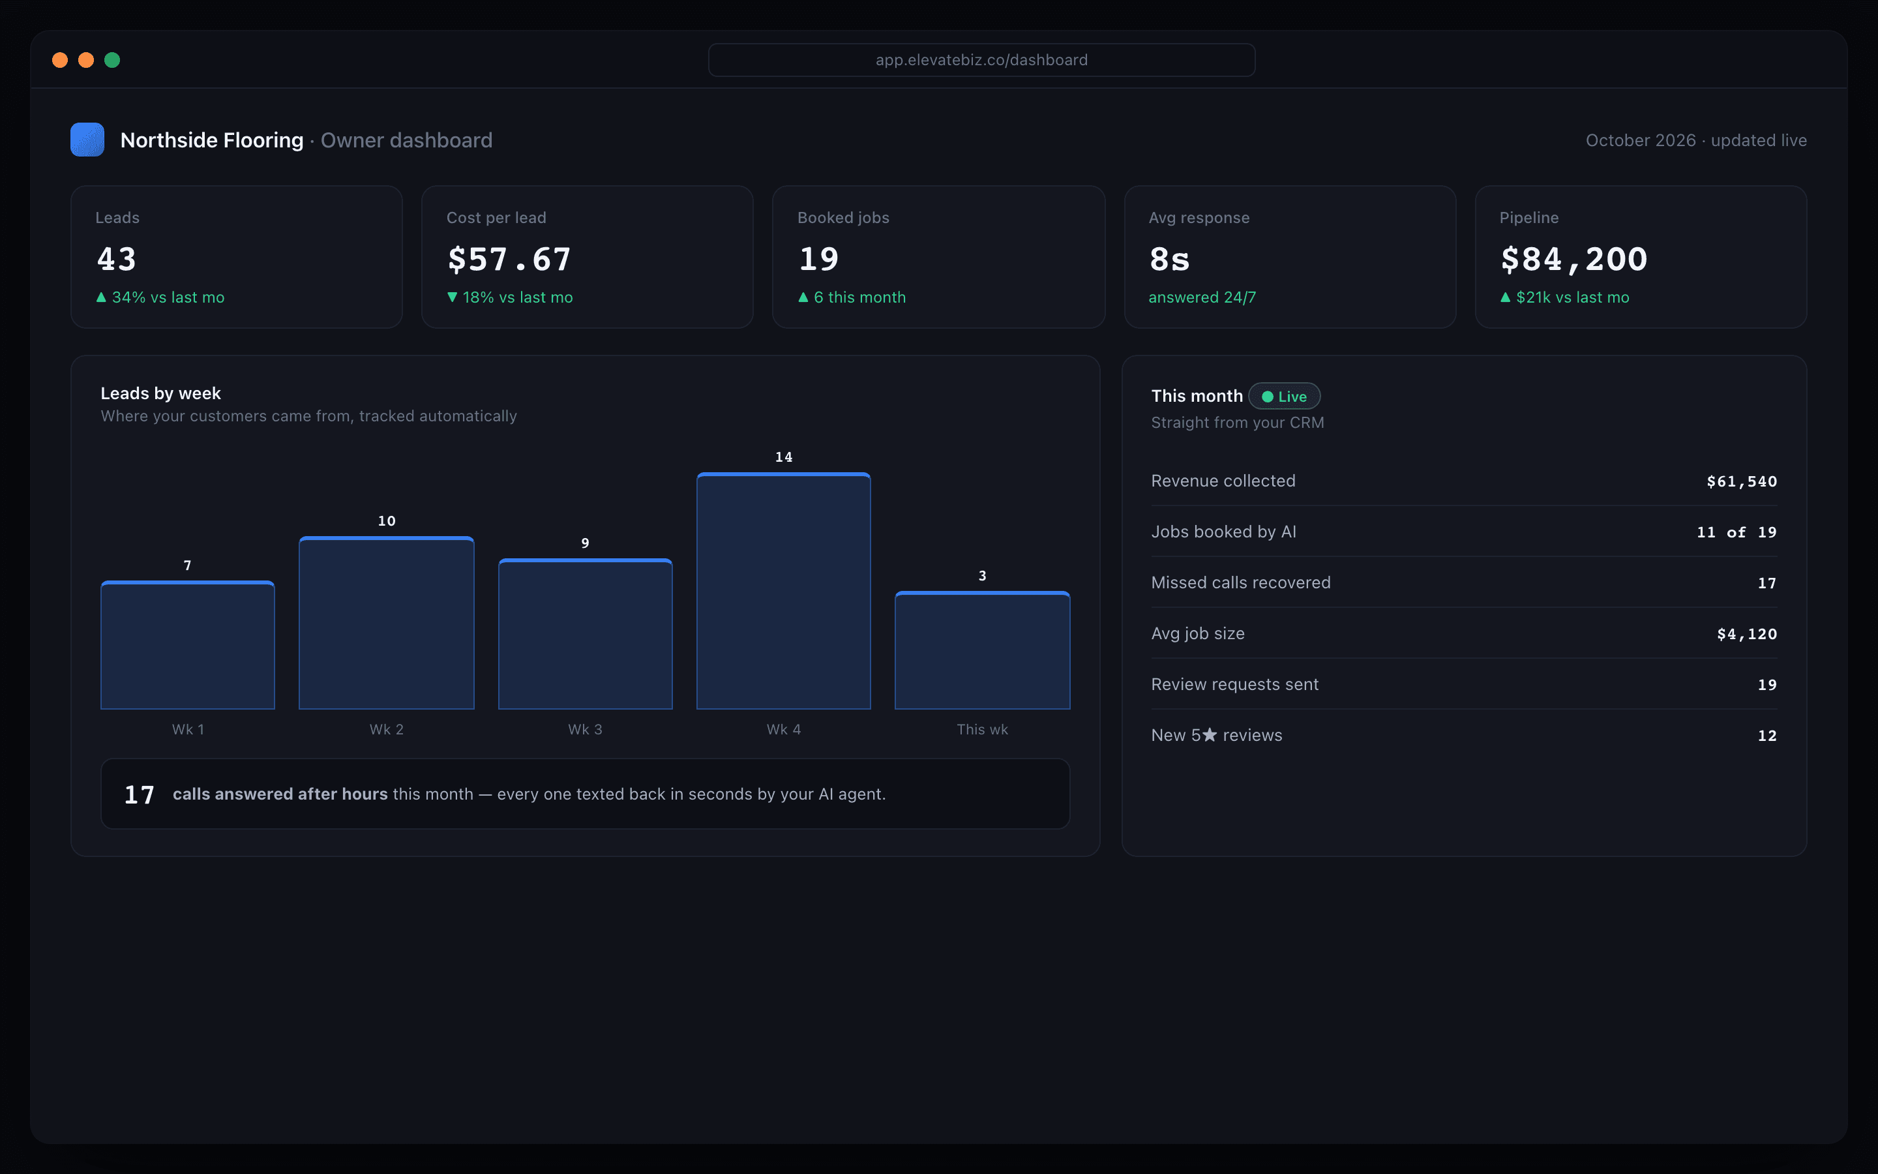Click the up arrow beside $21k pipeline change

coord(1506,297)
